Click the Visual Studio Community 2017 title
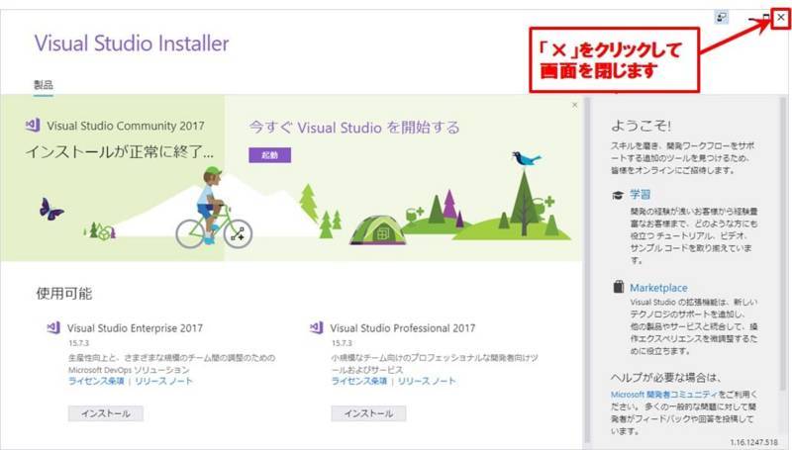This screenshot has width=792, height=450. click(126, 126)
